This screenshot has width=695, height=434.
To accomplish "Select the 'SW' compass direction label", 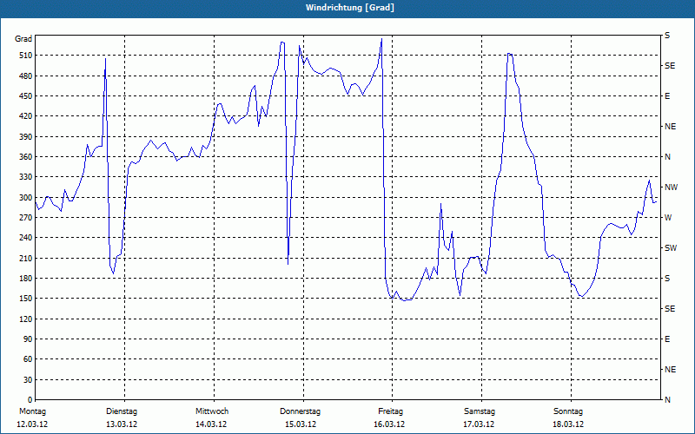I will (x=671, y=248).
